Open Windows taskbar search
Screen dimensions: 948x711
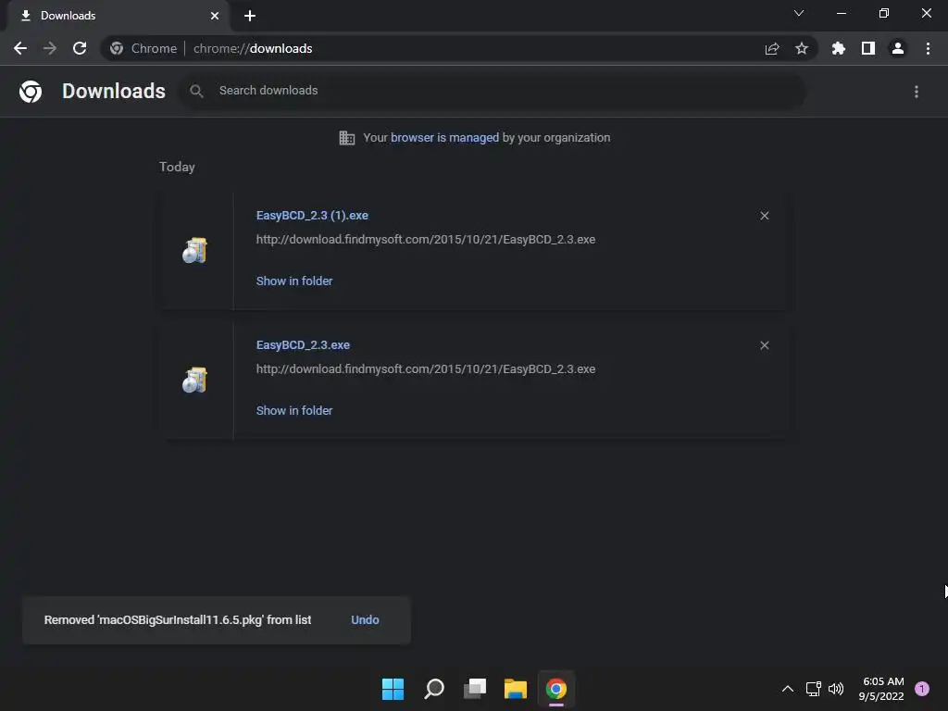point(434,689)
